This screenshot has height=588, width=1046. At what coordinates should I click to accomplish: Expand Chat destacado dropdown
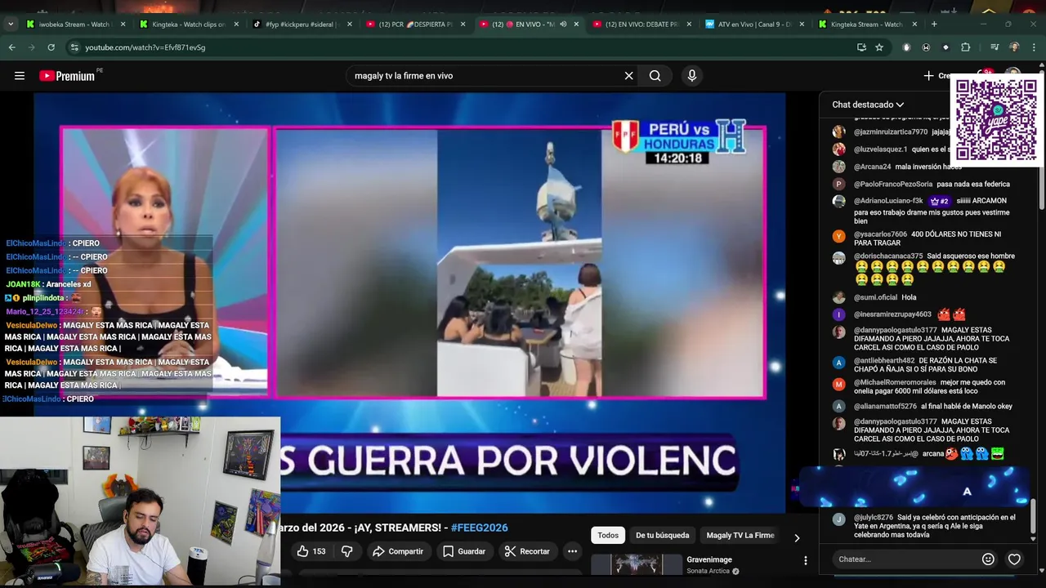pyautogui.click(x=868, y=105)
